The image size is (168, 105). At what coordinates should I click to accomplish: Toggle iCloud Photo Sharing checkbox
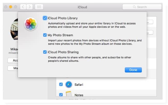pos(45,52)
